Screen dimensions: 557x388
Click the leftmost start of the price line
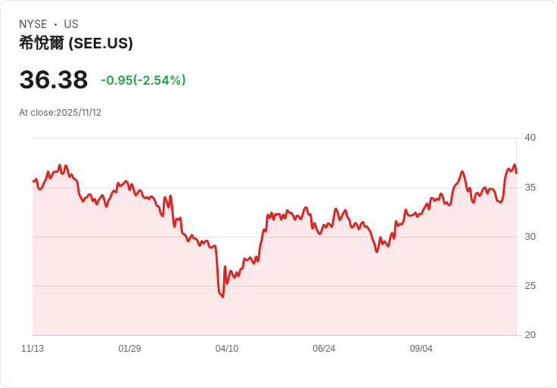(x=33, y=181)
